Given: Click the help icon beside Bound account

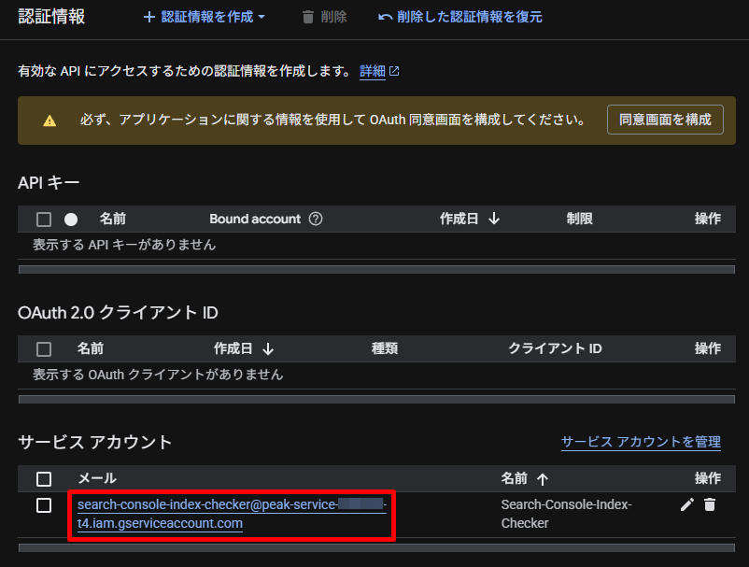Looking at the screenshot, I should coord(316,219).
